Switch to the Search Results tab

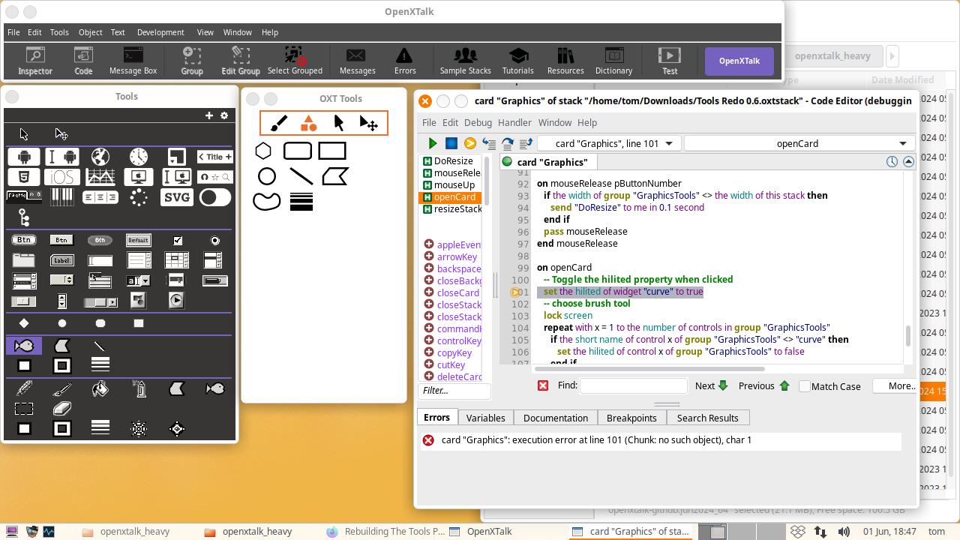click(707, 418)
